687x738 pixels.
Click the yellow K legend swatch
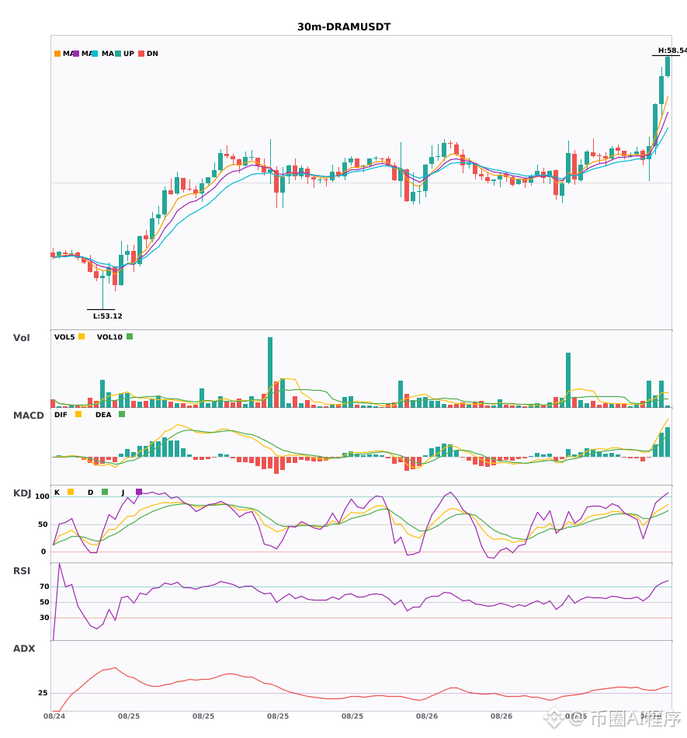(x=71, y=492)
